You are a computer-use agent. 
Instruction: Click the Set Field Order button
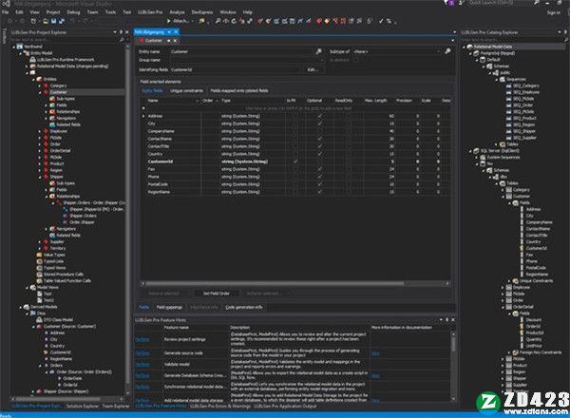(217, 294)
